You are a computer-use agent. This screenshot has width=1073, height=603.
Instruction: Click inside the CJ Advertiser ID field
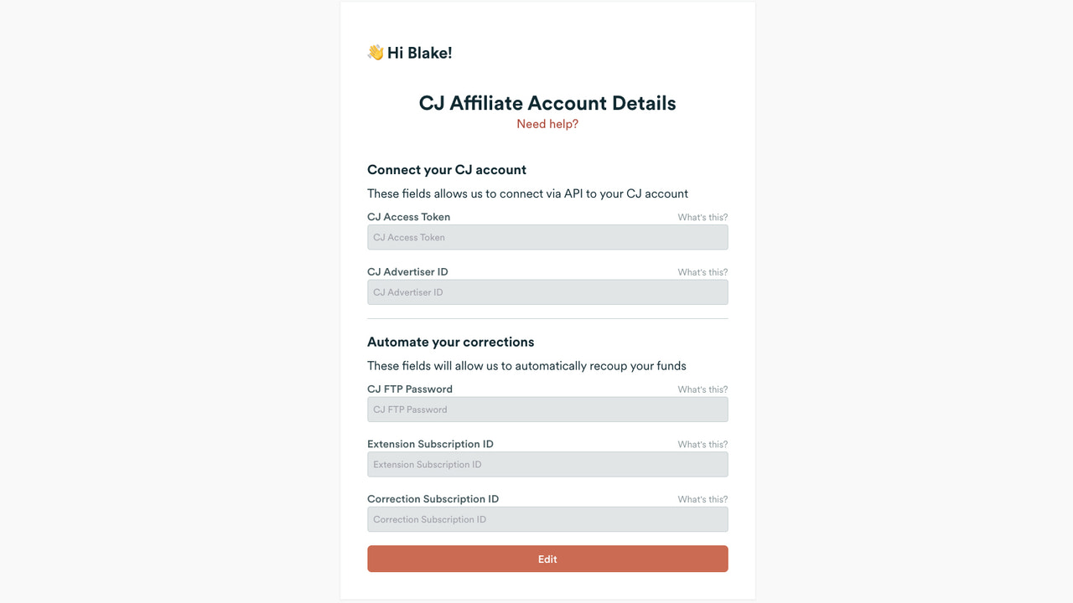tap(547, 291)
